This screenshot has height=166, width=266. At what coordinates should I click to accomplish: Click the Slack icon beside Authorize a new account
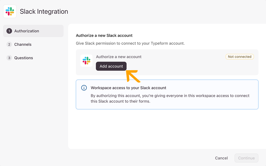point(87,60)
